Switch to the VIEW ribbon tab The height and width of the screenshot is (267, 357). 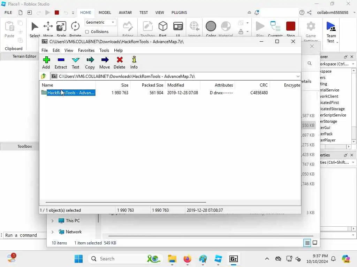click(x=160, y=13)
